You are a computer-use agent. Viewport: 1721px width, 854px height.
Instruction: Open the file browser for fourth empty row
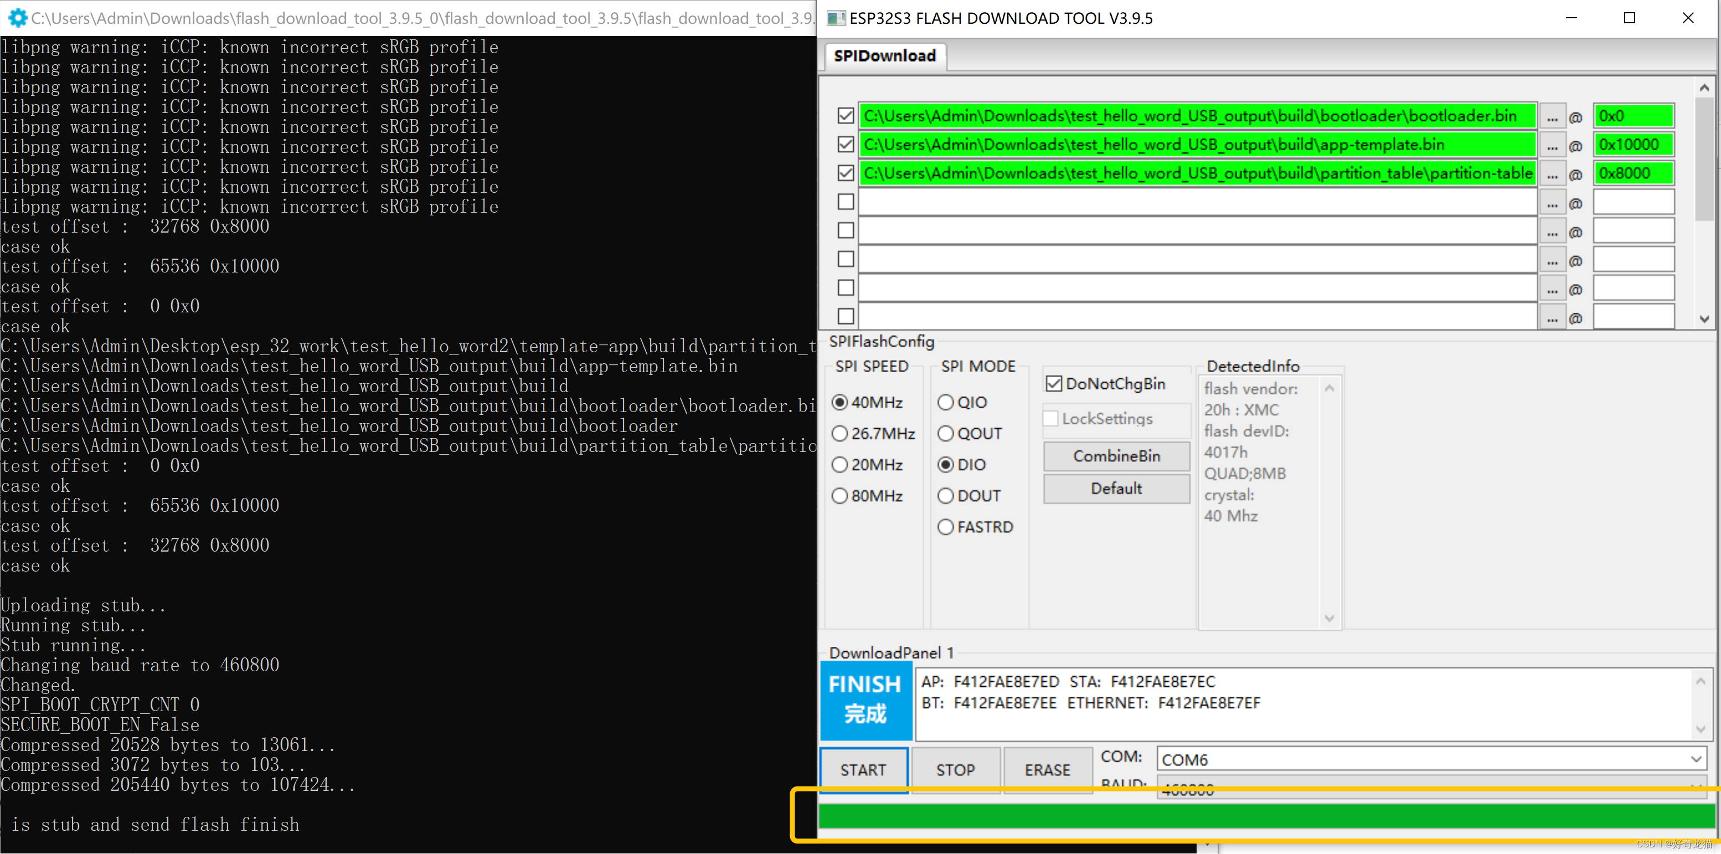pyautogui.click(x=1553, y=203)
